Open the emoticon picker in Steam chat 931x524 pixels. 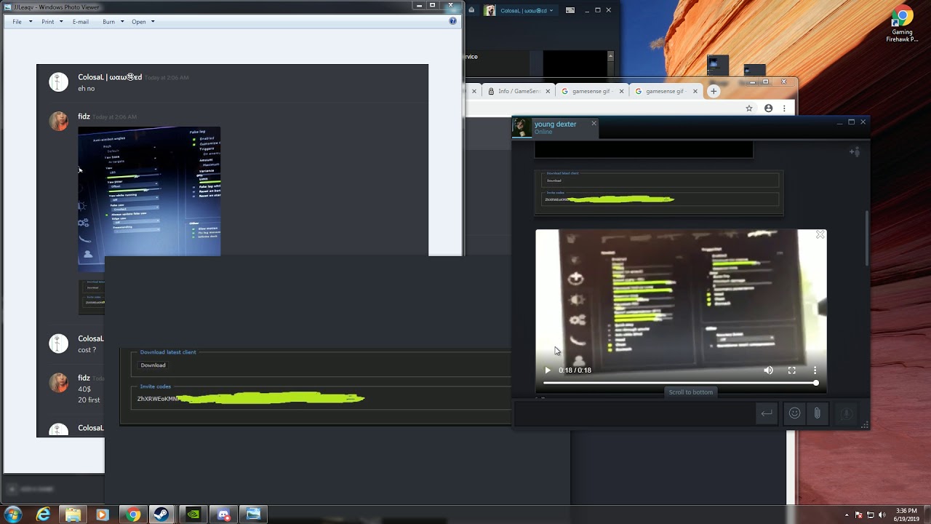point(794,413)
